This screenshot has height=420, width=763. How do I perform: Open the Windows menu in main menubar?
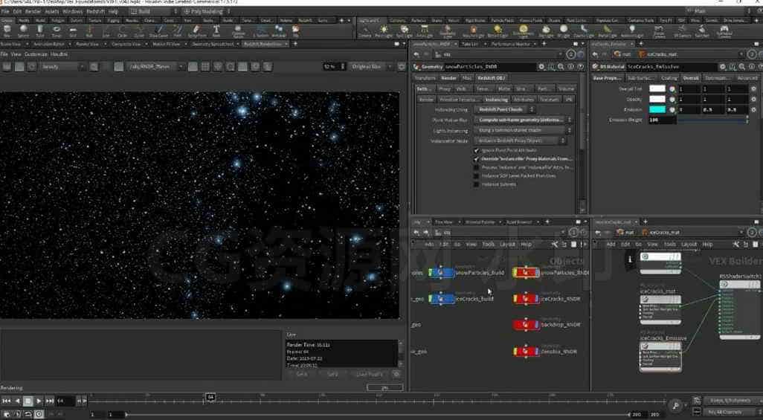point(72,11)
